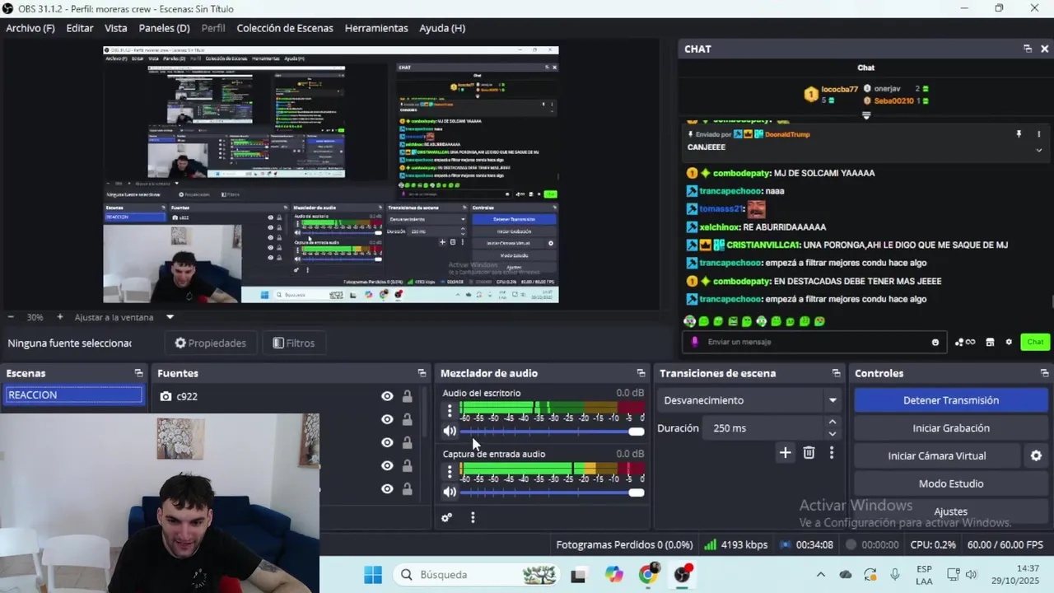Open the chat shop icon
The image size is (1054, 593).
click(990, 342)
